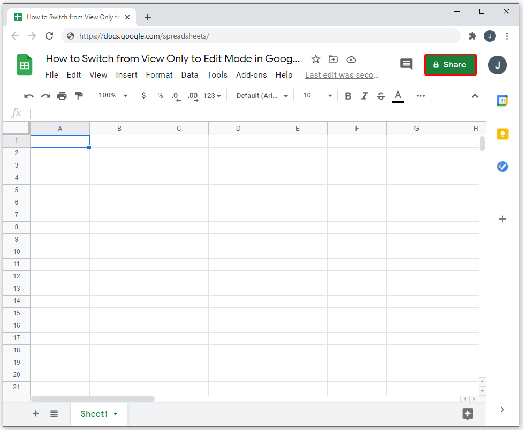
Task: Toggle bold formatting
Action: (348, 96)
